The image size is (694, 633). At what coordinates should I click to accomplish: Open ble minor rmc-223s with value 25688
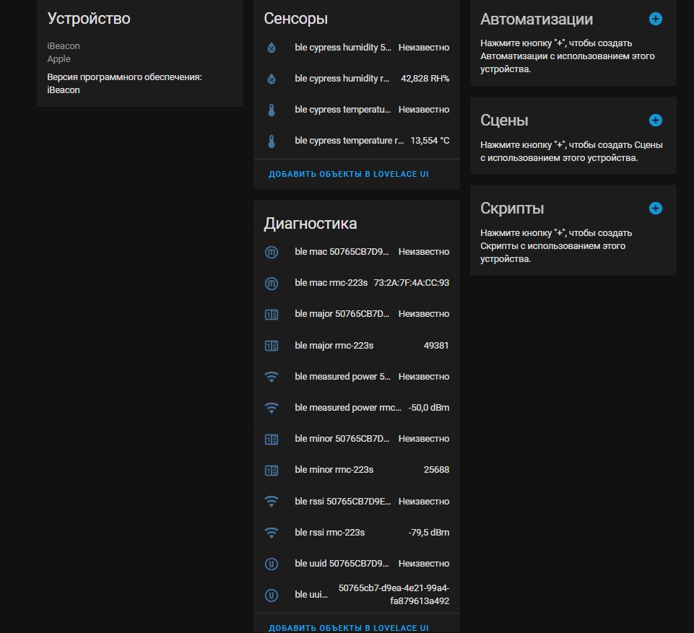361,469
